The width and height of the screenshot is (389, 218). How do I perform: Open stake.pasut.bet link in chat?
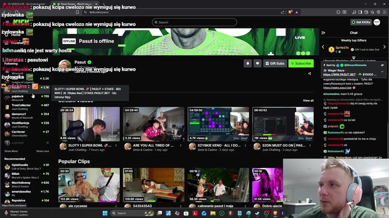(337, 88)
